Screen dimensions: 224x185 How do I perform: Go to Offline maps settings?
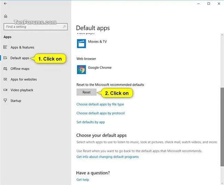coord(20,69)
